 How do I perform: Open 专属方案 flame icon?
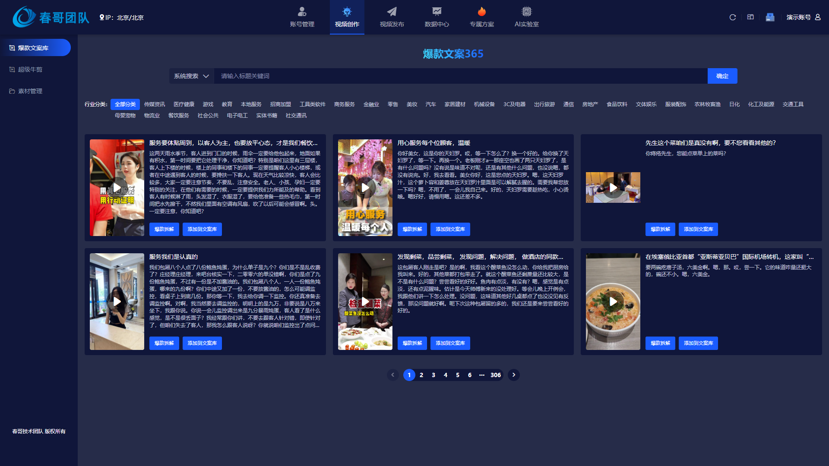tap(481, 12)
